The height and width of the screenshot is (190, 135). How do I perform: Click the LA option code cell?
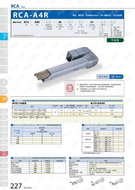pyautogui.click(x=35, y=165)
